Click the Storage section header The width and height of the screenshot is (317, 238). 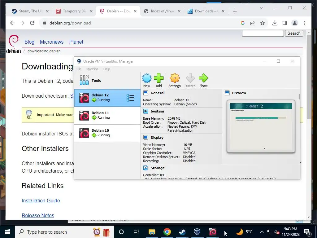pos(158,168)
